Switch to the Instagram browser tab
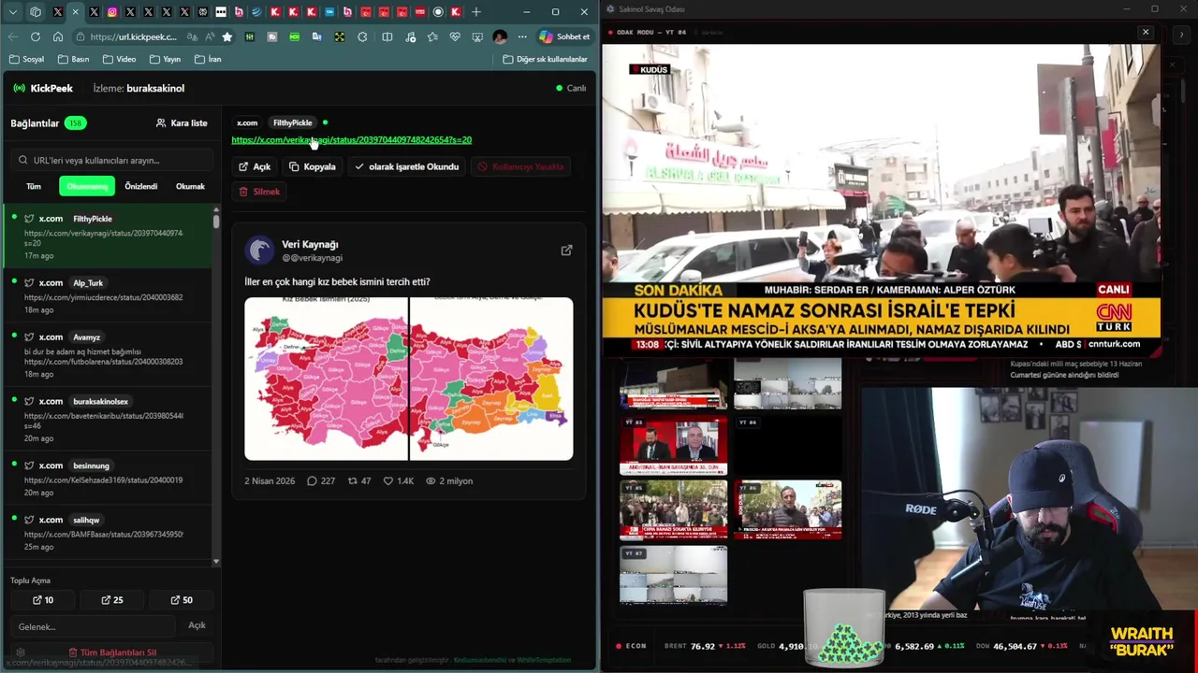Viewport: 1198px width, 673px height. (x=112, y=12)
